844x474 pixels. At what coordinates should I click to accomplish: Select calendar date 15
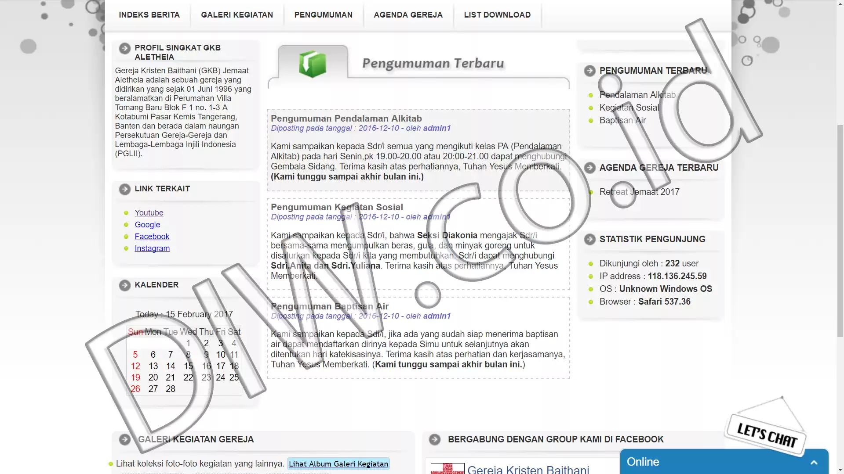[188, 366]
